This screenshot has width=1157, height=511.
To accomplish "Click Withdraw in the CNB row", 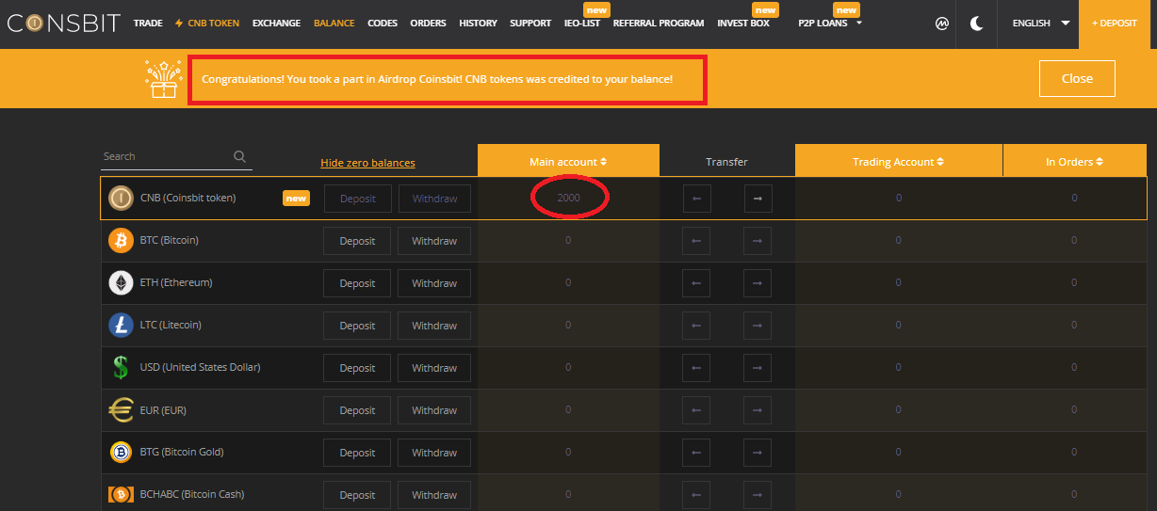I will [x=434, y=199].
